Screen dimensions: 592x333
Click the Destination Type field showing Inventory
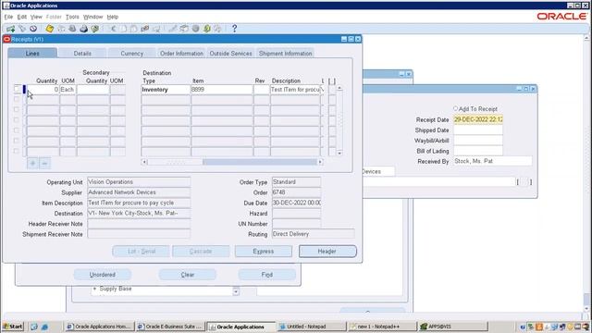click(x=166, y=90)
